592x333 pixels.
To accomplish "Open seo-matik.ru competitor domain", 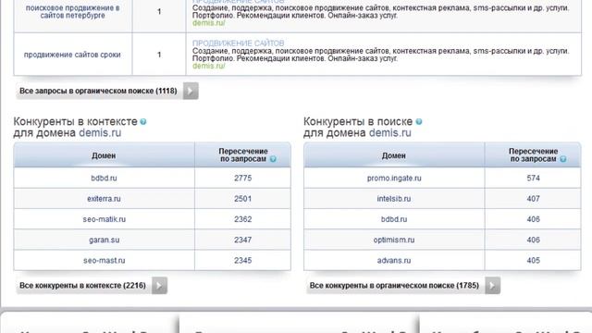I will [x=104, y=219].
